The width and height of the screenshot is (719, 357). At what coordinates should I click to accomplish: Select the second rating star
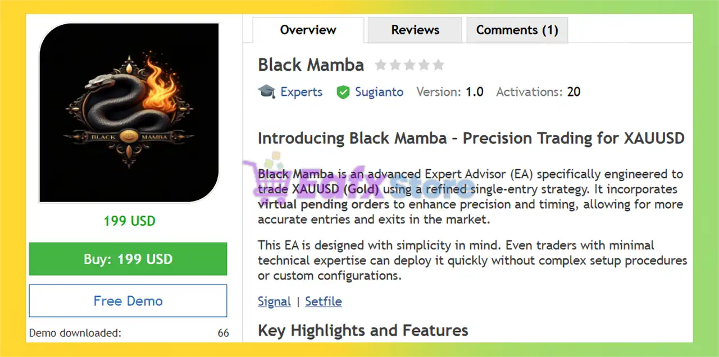[395, 65]
